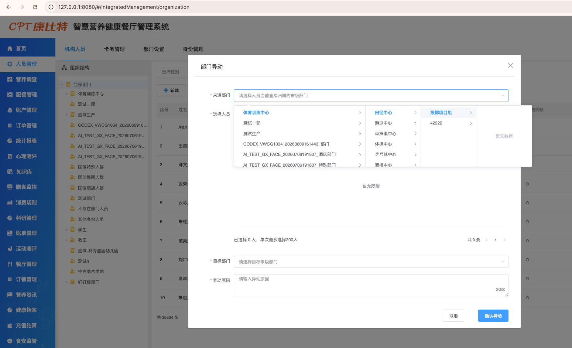The image size is (572, 348).
Task: Click the 取消 button
Action: pyautogui.click(x=453, y=316)
